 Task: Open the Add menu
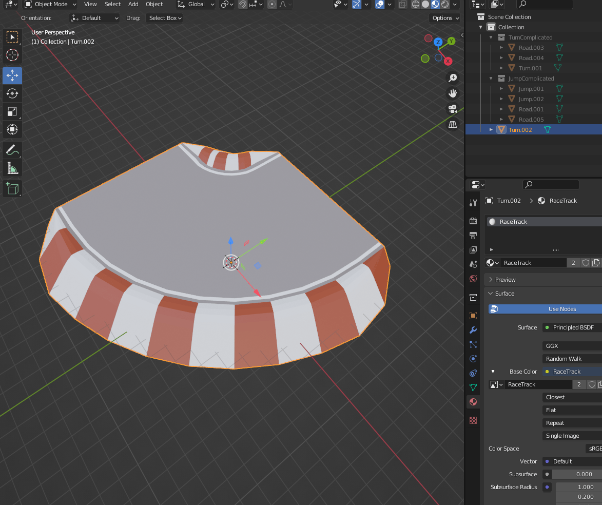point(133,4)
